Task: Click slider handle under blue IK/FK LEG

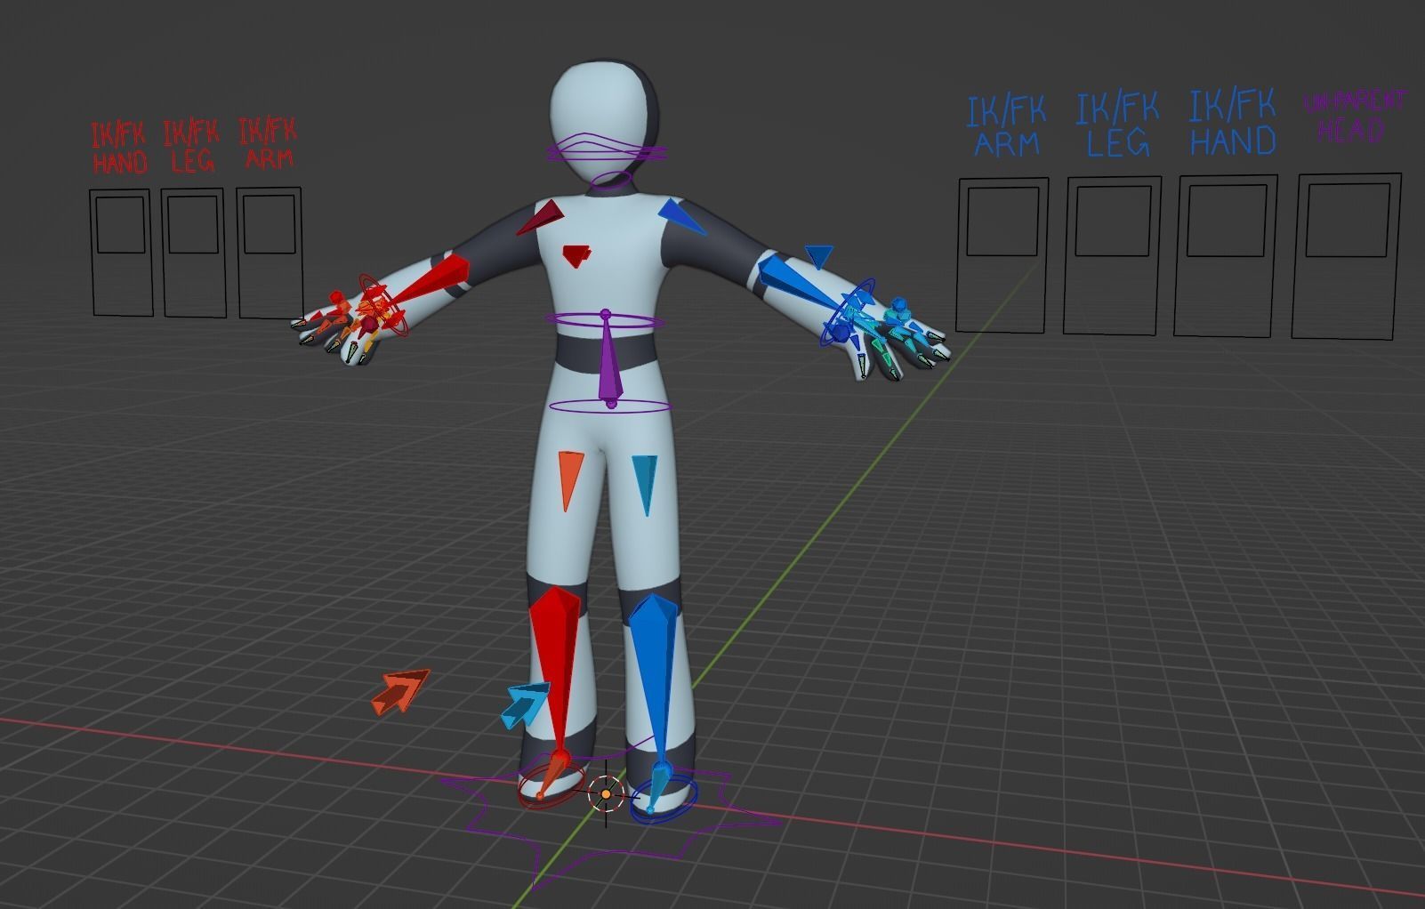Action: (1113, 219)
